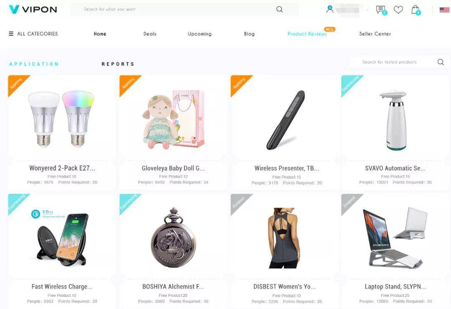This screenshot has height=309, width=451.
Task: Click the US flag country selector
Action: click(444, 10)
